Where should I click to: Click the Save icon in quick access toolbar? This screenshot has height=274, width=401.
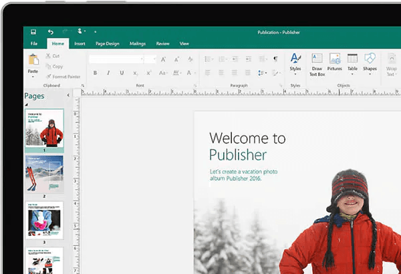pyautogui.click(x=33, y=32)
